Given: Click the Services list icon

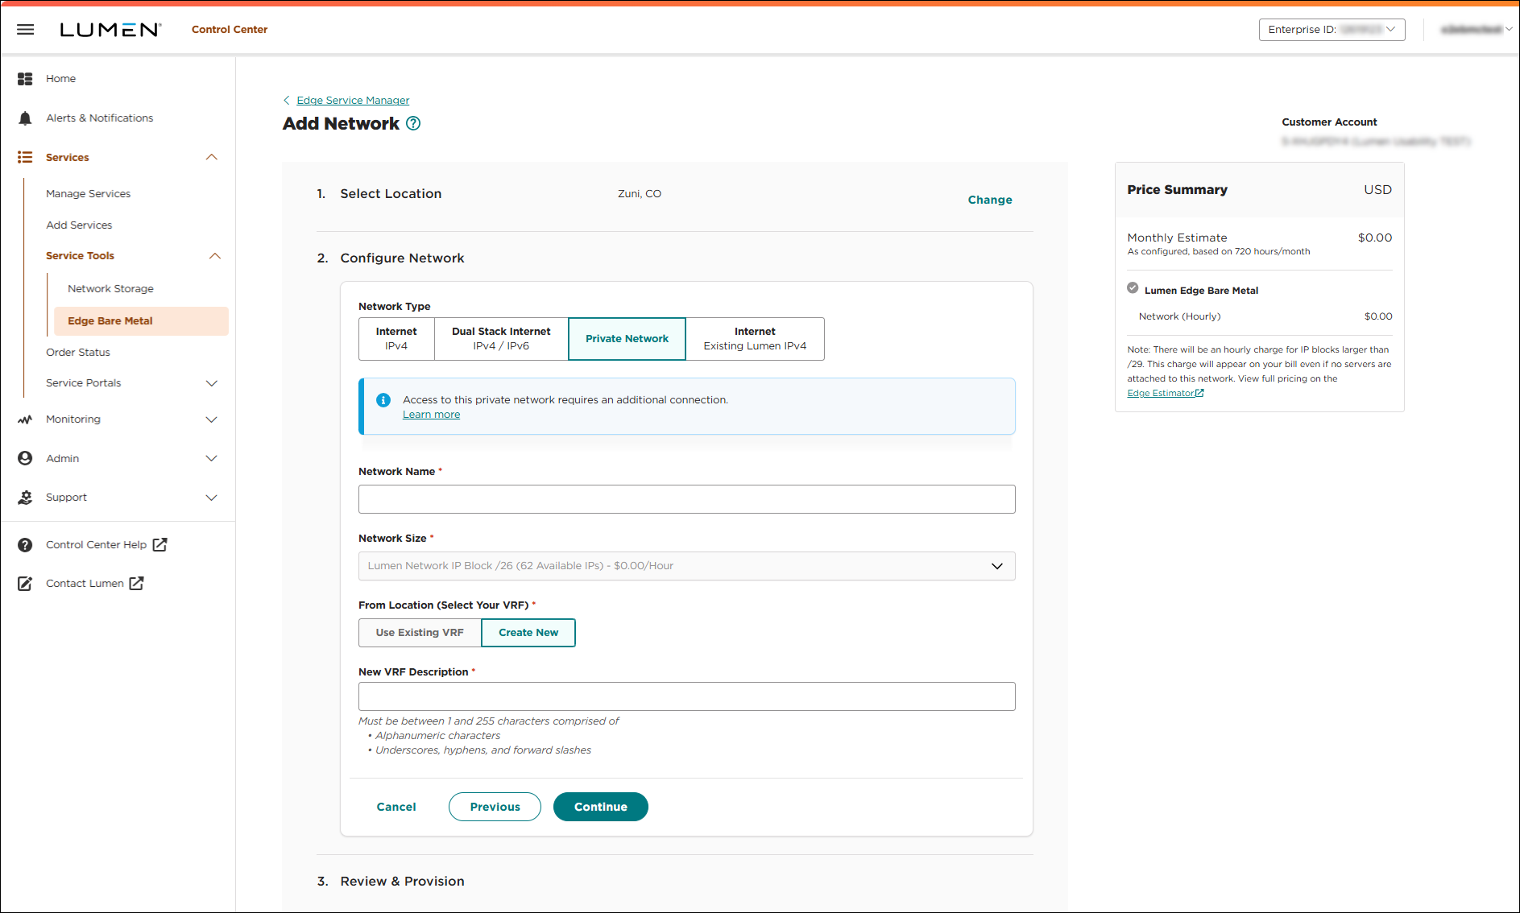Looking at the screenshot, I should pyautogui.click(x=25, y=157).
